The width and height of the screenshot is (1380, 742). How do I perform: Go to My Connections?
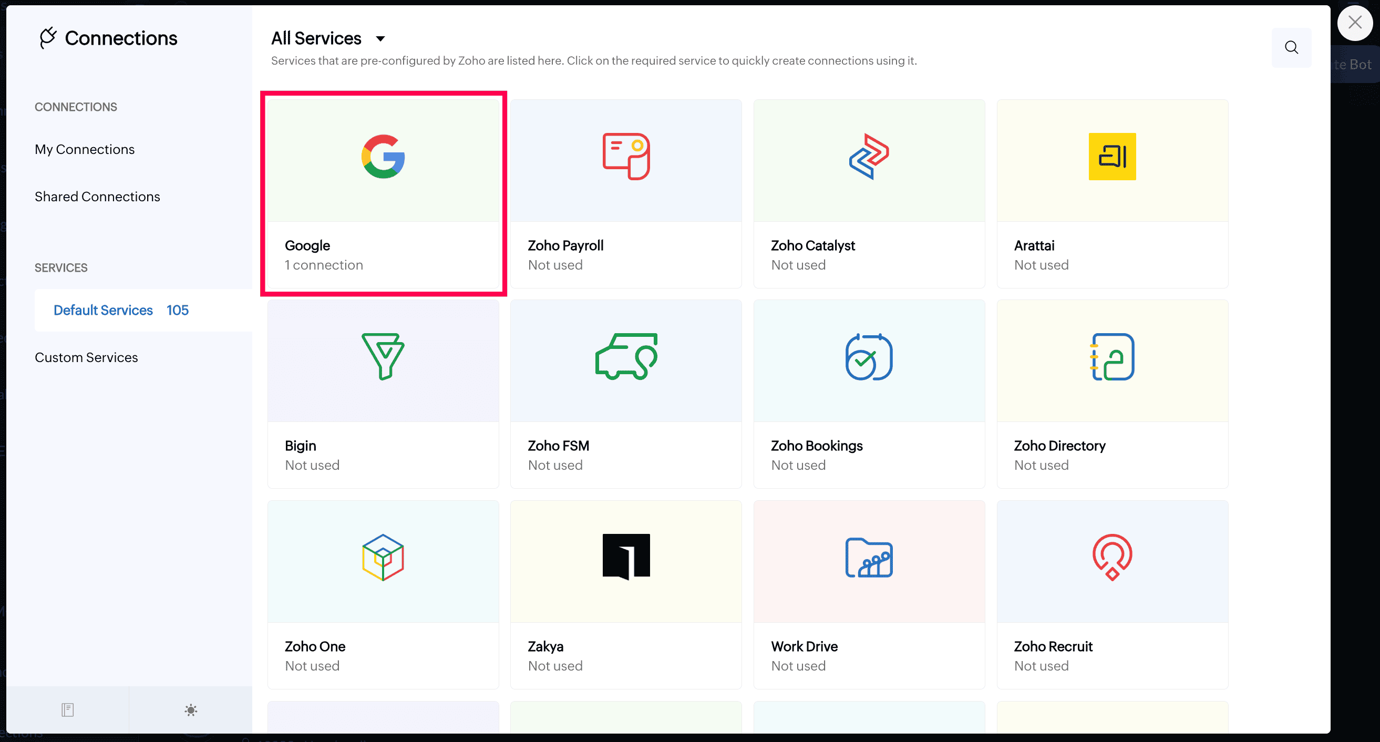(85, 149)
